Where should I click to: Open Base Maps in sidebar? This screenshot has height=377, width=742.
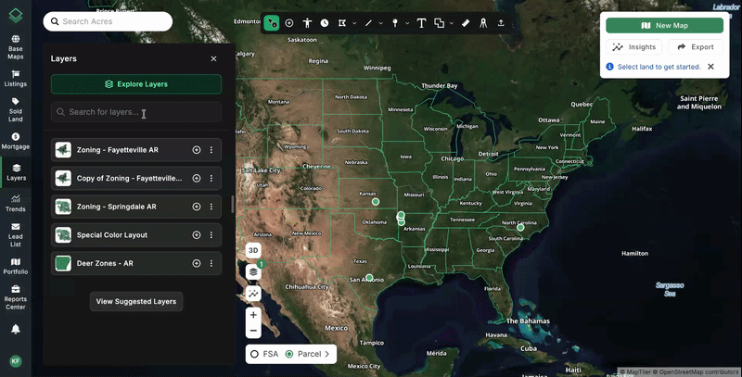tap(16, 47)
